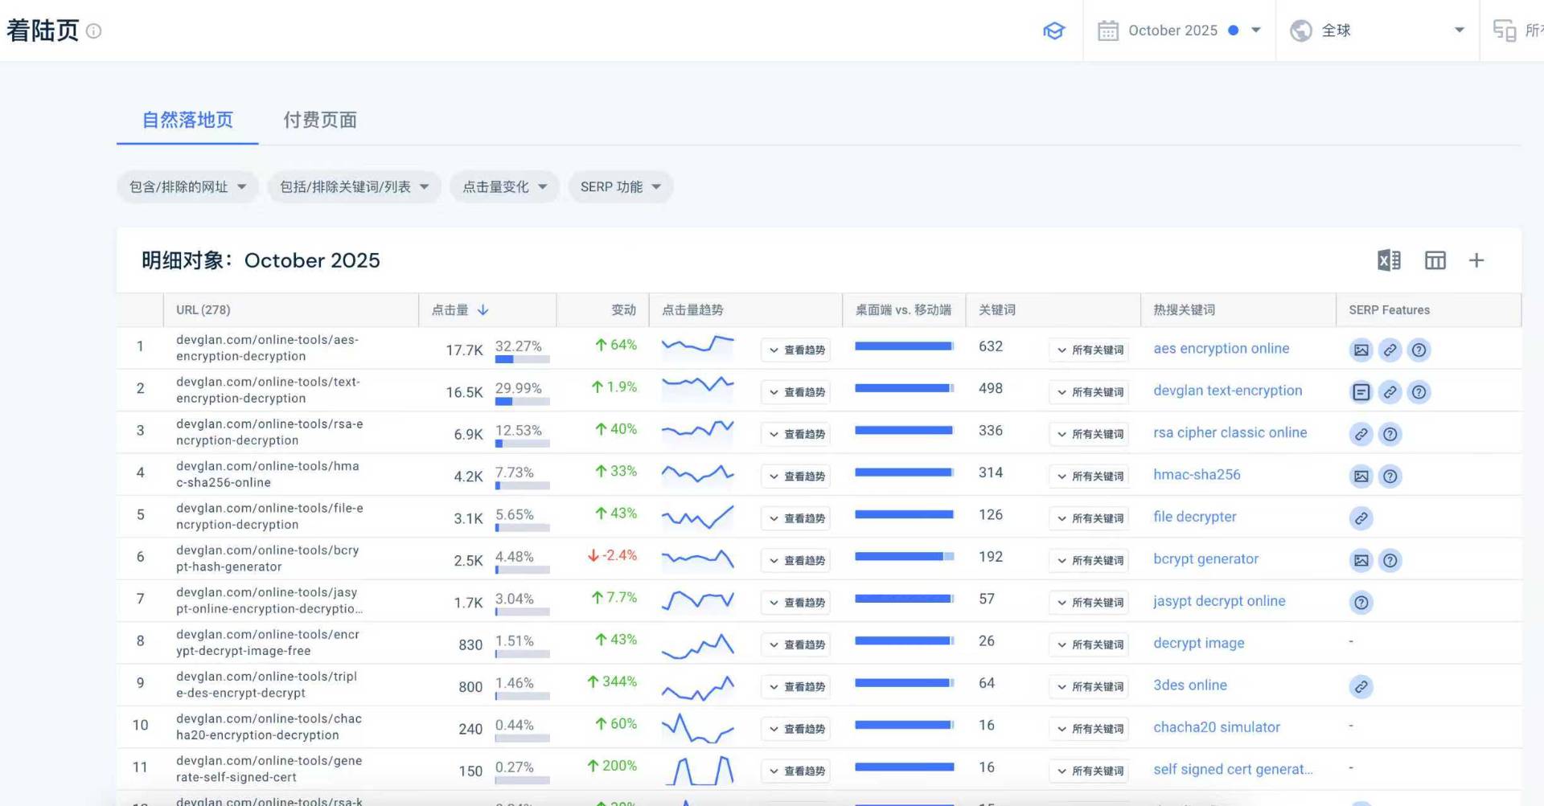This screenshot has width=1544, height=806.
Task: Click question SERP icon for hmac-sha256
Action: click(1390, 477)
